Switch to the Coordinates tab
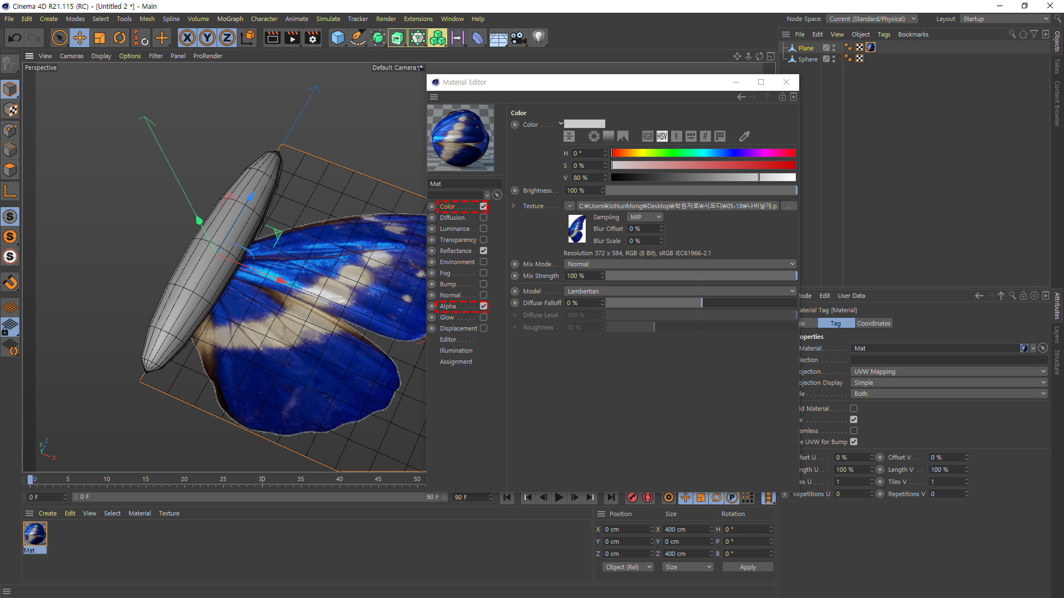The image size is (1064, 598). click(x=873, y=323)
